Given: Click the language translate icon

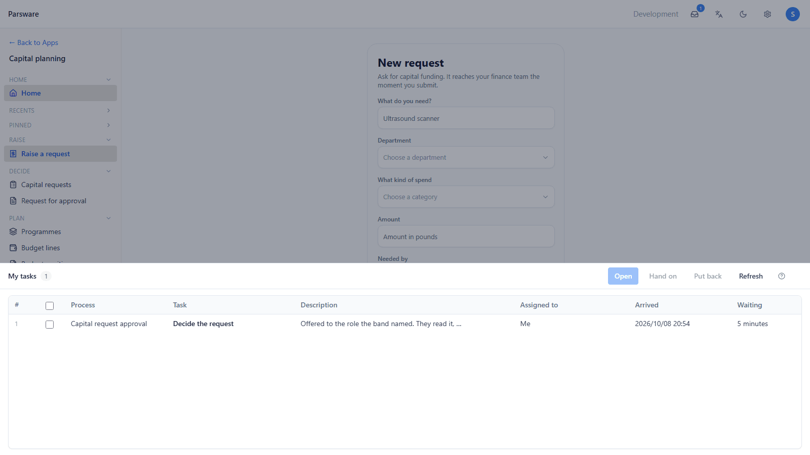Looking at the screenshot, I should 719,14.
